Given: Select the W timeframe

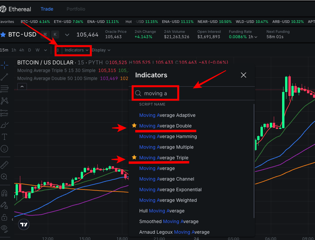Looking at the screenshot, I should point(38,50).
